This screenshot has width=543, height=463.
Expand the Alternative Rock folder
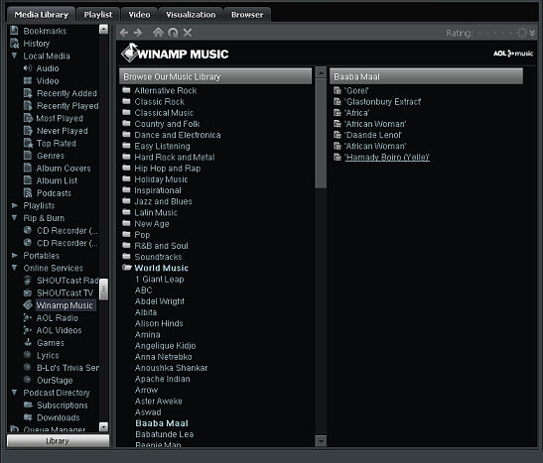click(126, 90)
